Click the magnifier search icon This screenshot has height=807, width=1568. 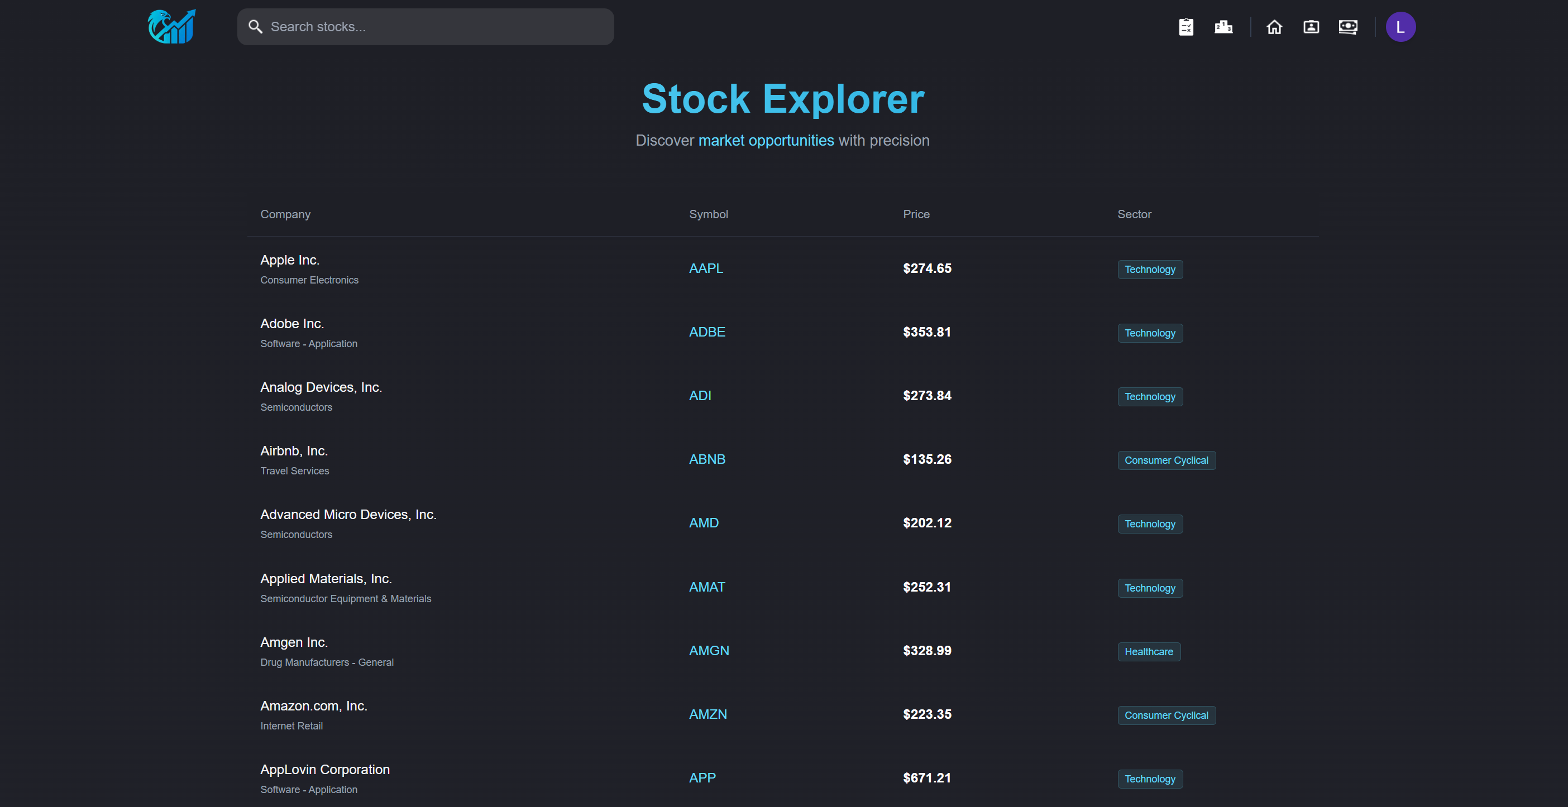255,27
